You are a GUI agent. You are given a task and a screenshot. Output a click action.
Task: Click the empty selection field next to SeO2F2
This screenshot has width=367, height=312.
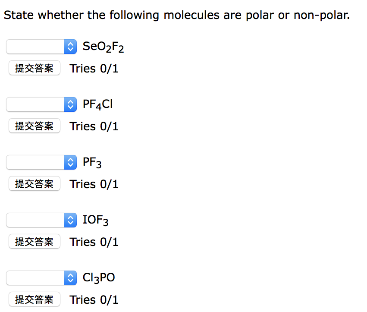(x=35, y=47)
